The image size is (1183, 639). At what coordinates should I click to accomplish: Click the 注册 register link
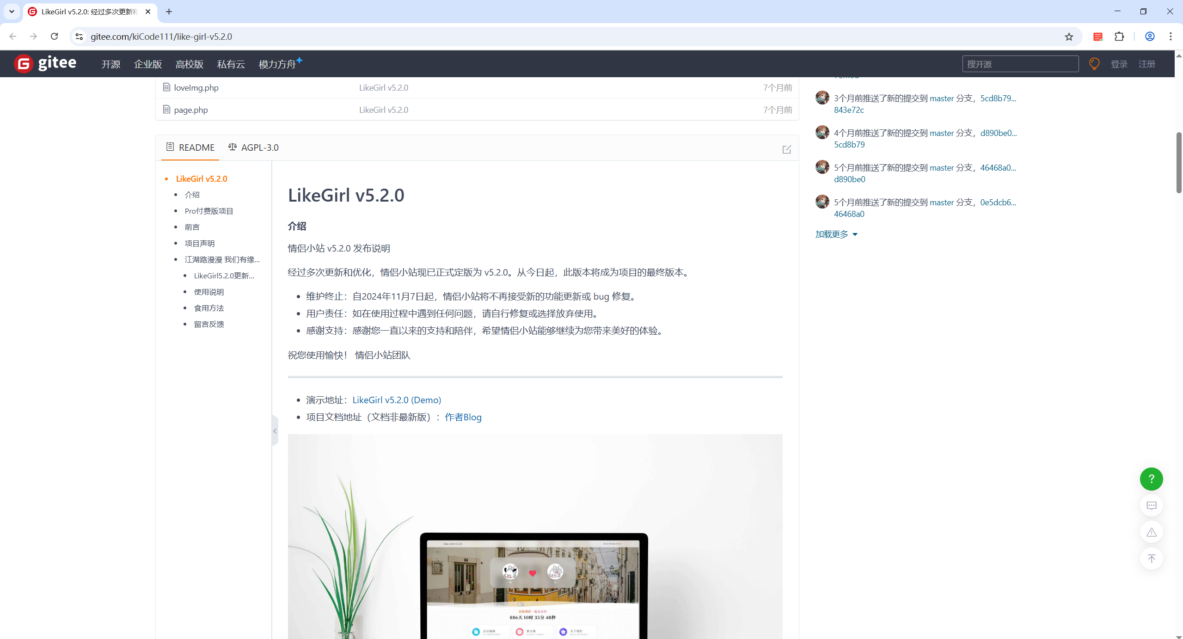(1147, 64)
